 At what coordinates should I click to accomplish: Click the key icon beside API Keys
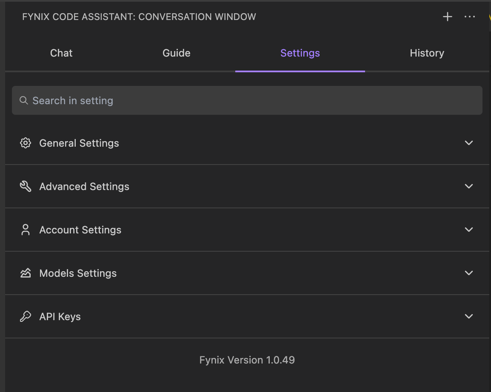point(26,316)
